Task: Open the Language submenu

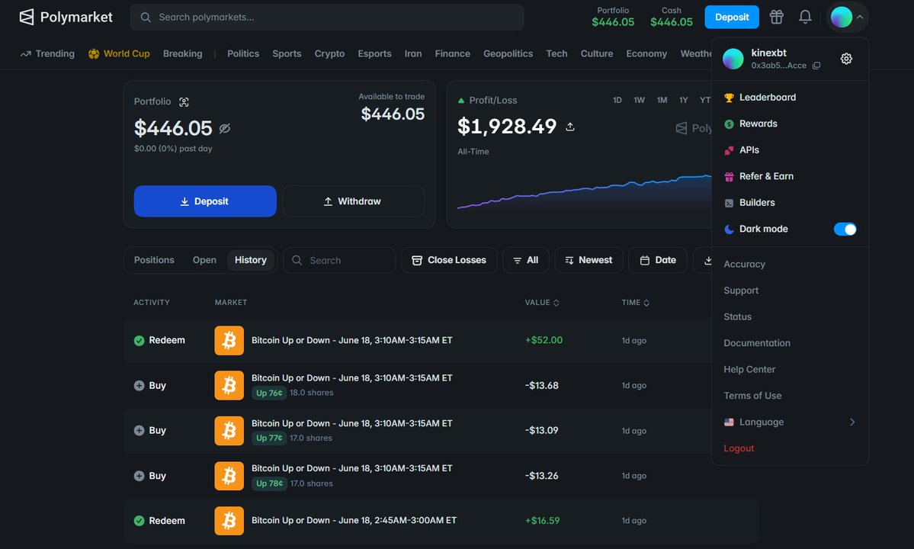Action: coord(790,422)
